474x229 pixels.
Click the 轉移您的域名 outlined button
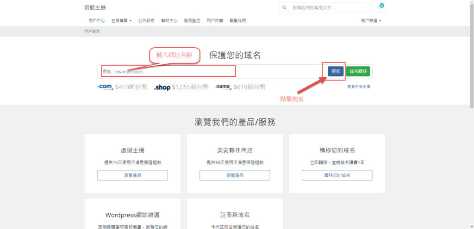pos(337,175)
